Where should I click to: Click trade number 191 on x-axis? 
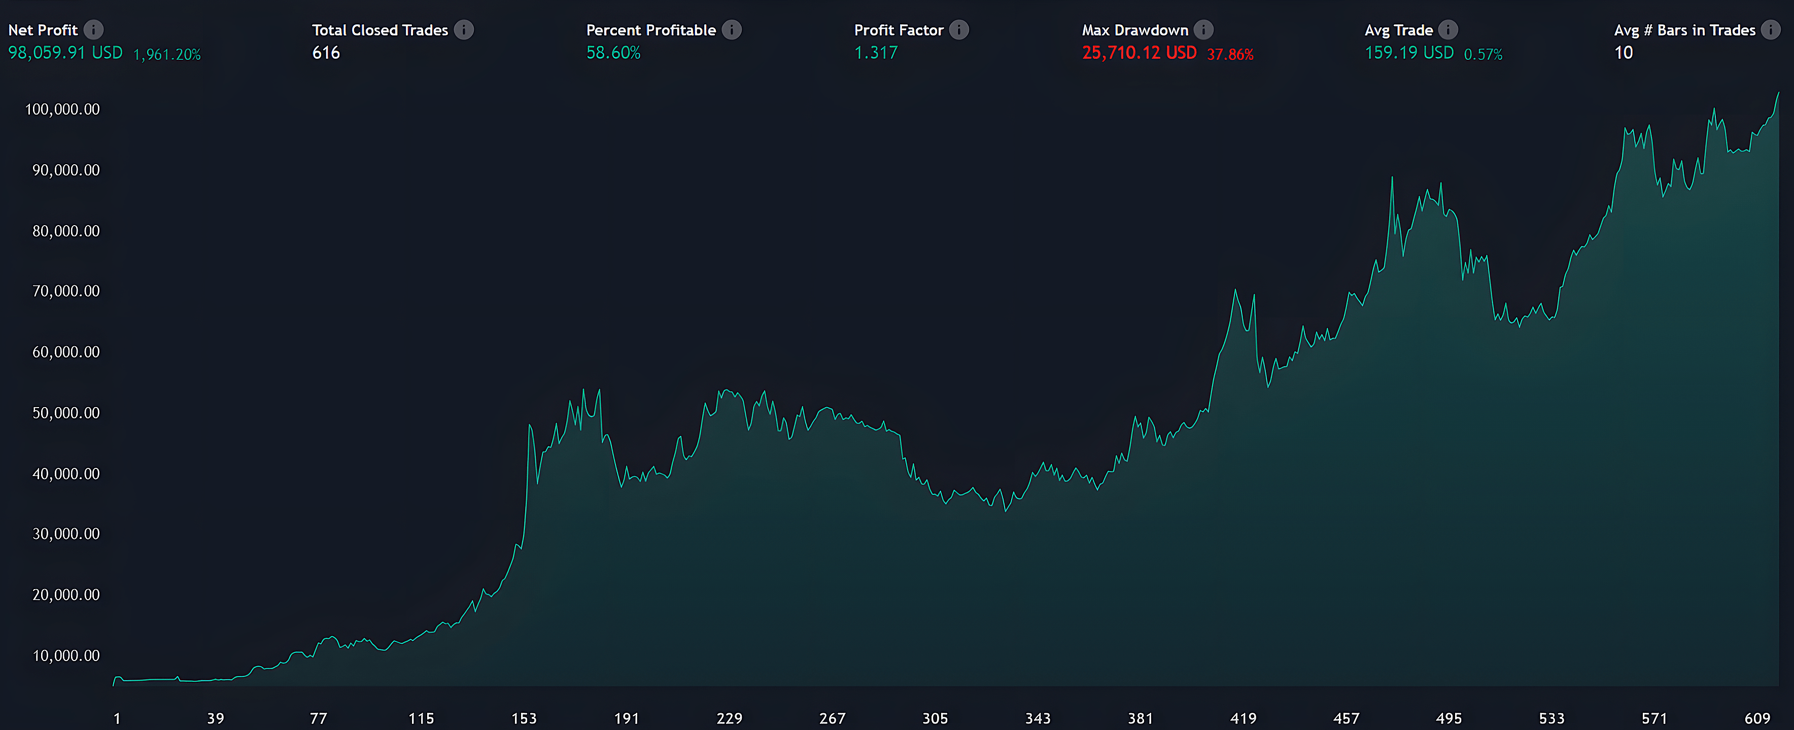click(627, 718)
